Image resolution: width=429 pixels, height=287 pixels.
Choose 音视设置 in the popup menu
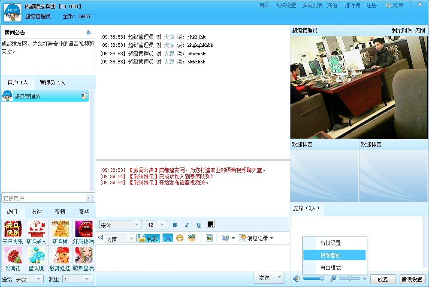tap(334, 243)
